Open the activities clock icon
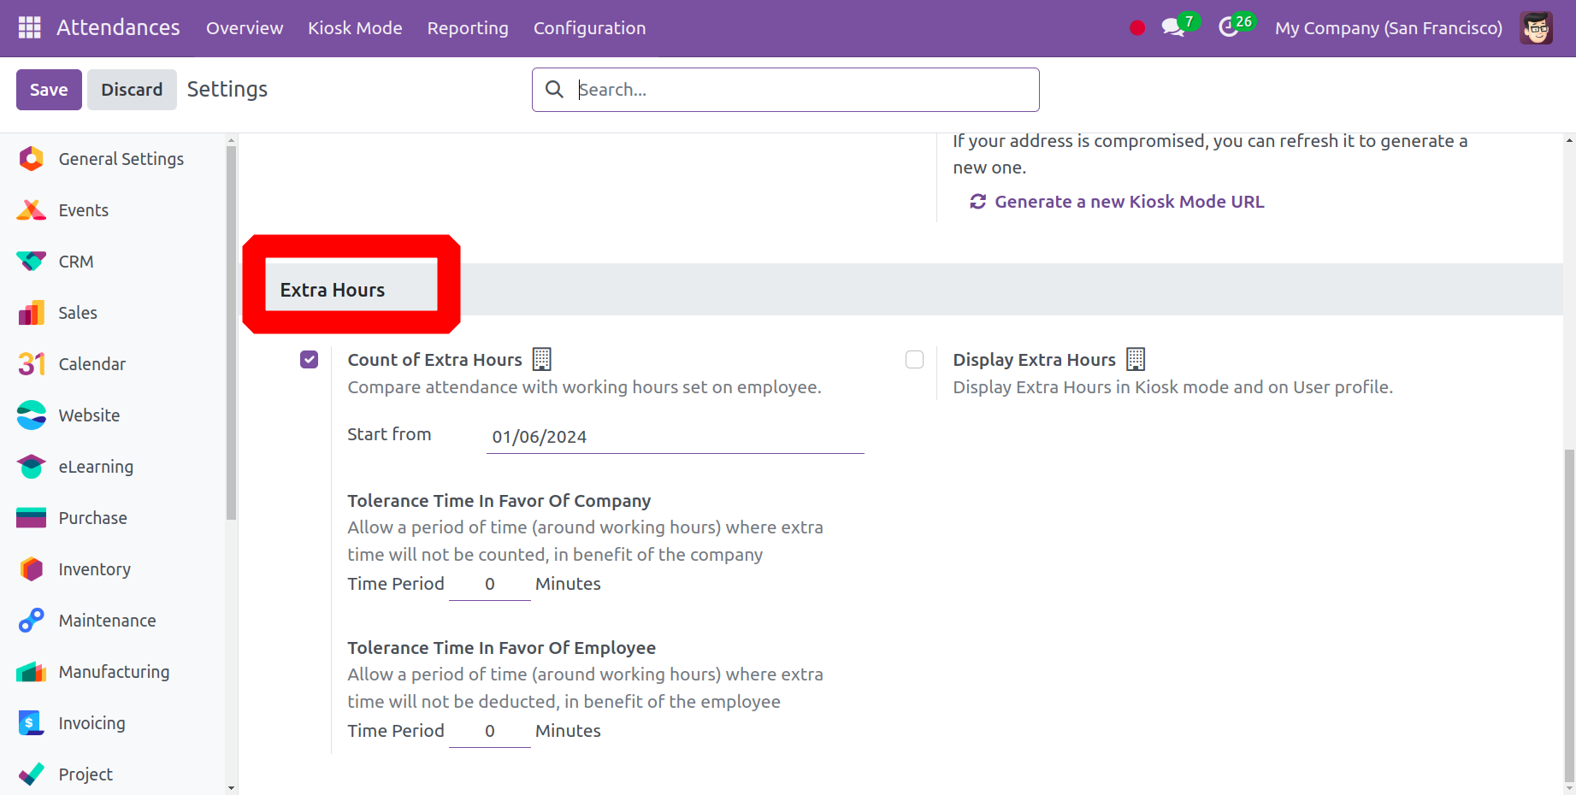The width and height of the screenshot is (1576, 795). click(x=1229, y=27)
